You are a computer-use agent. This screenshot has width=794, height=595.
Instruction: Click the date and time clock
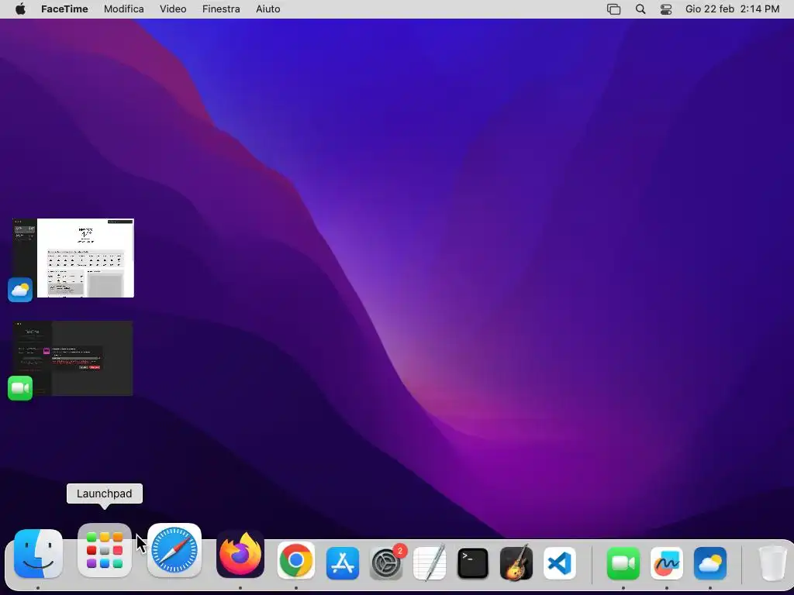pyautogui.click(x=732, y=9)
